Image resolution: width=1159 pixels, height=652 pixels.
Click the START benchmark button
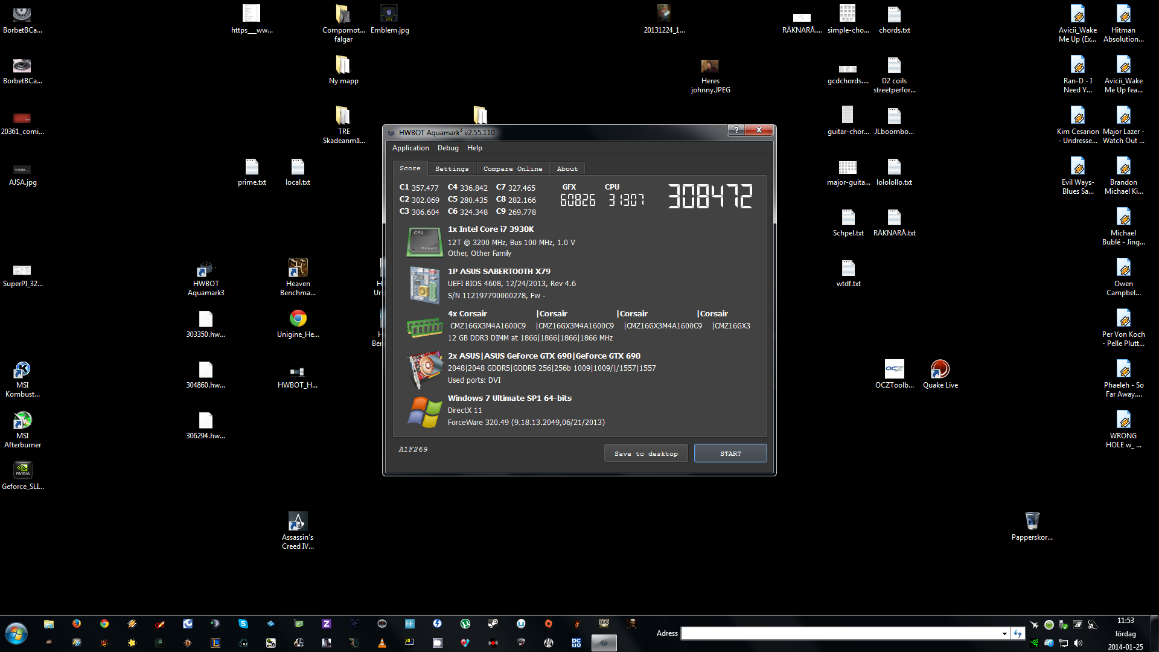coord(730,453)
